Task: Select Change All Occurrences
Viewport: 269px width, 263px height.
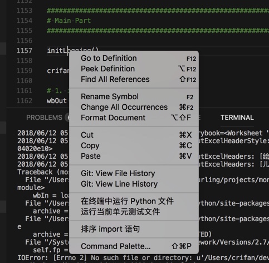Action: click(134, 108)
